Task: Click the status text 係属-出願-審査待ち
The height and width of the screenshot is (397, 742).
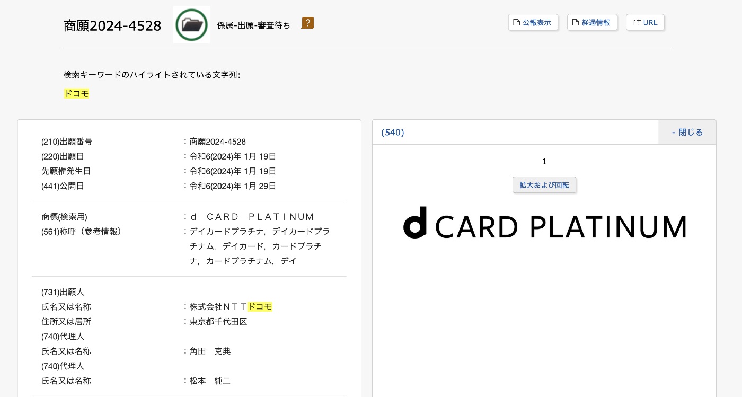Action: [254, 25]
